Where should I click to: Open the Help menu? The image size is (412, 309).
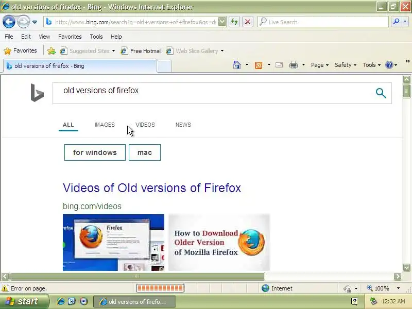coord(116,37)
